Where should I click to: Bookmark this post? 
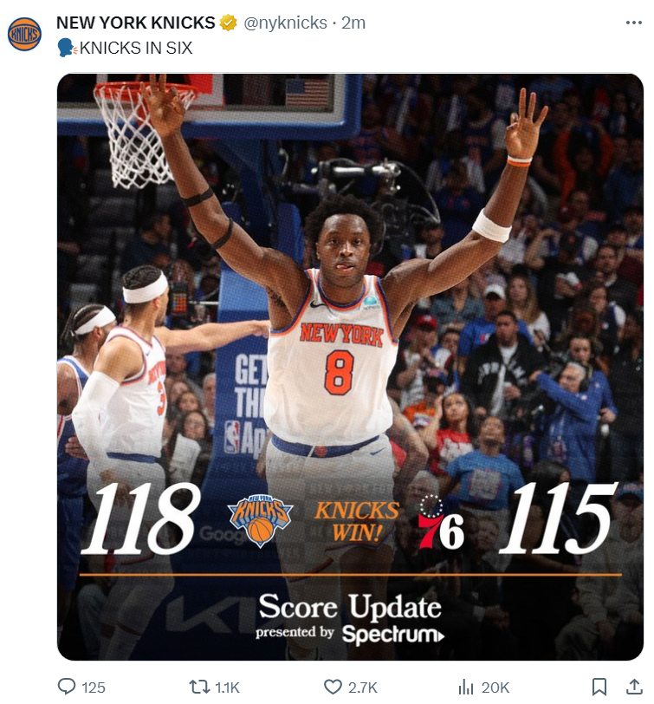click(x=599, y=687)
